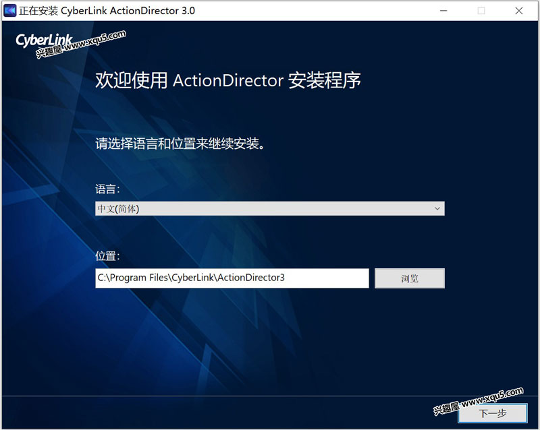Screen dimensions: 540x430
Task: Click the dropdown arrow of language combo box
Action: coord(437,208)
